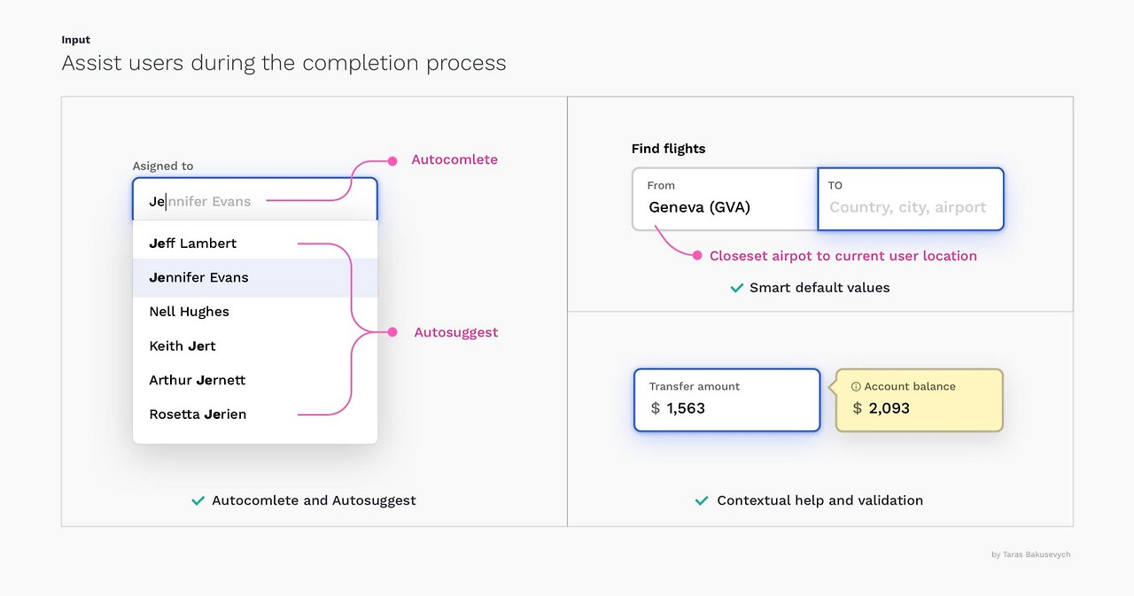
Task: Click the pink dot marker near Autocomlete label
Action: 391,161
